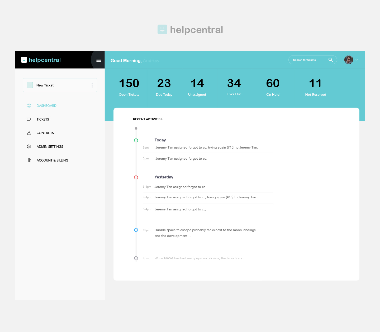Click the Dashboard icon in the sidebar

pyautogui.click(x=29, y=105)
